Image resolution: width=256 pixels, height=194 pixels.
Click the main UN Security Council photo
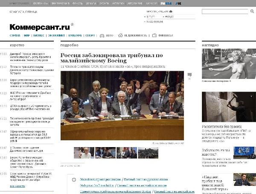pyautogui.click(x=122, y=106)
